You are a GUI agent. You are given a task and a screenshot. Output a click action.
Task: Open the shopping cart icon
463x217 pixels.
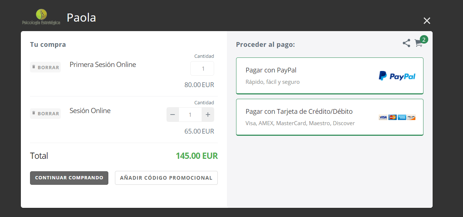click(x=418, y=43)
